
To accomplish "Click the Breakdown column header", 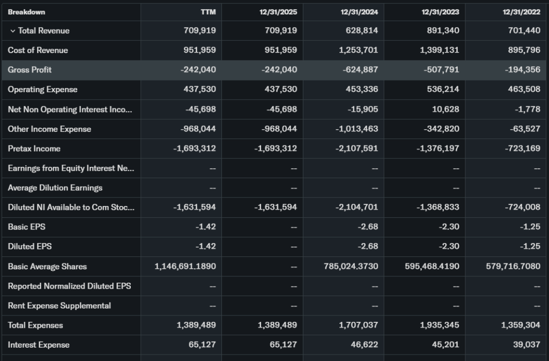I will pos(26,12).
